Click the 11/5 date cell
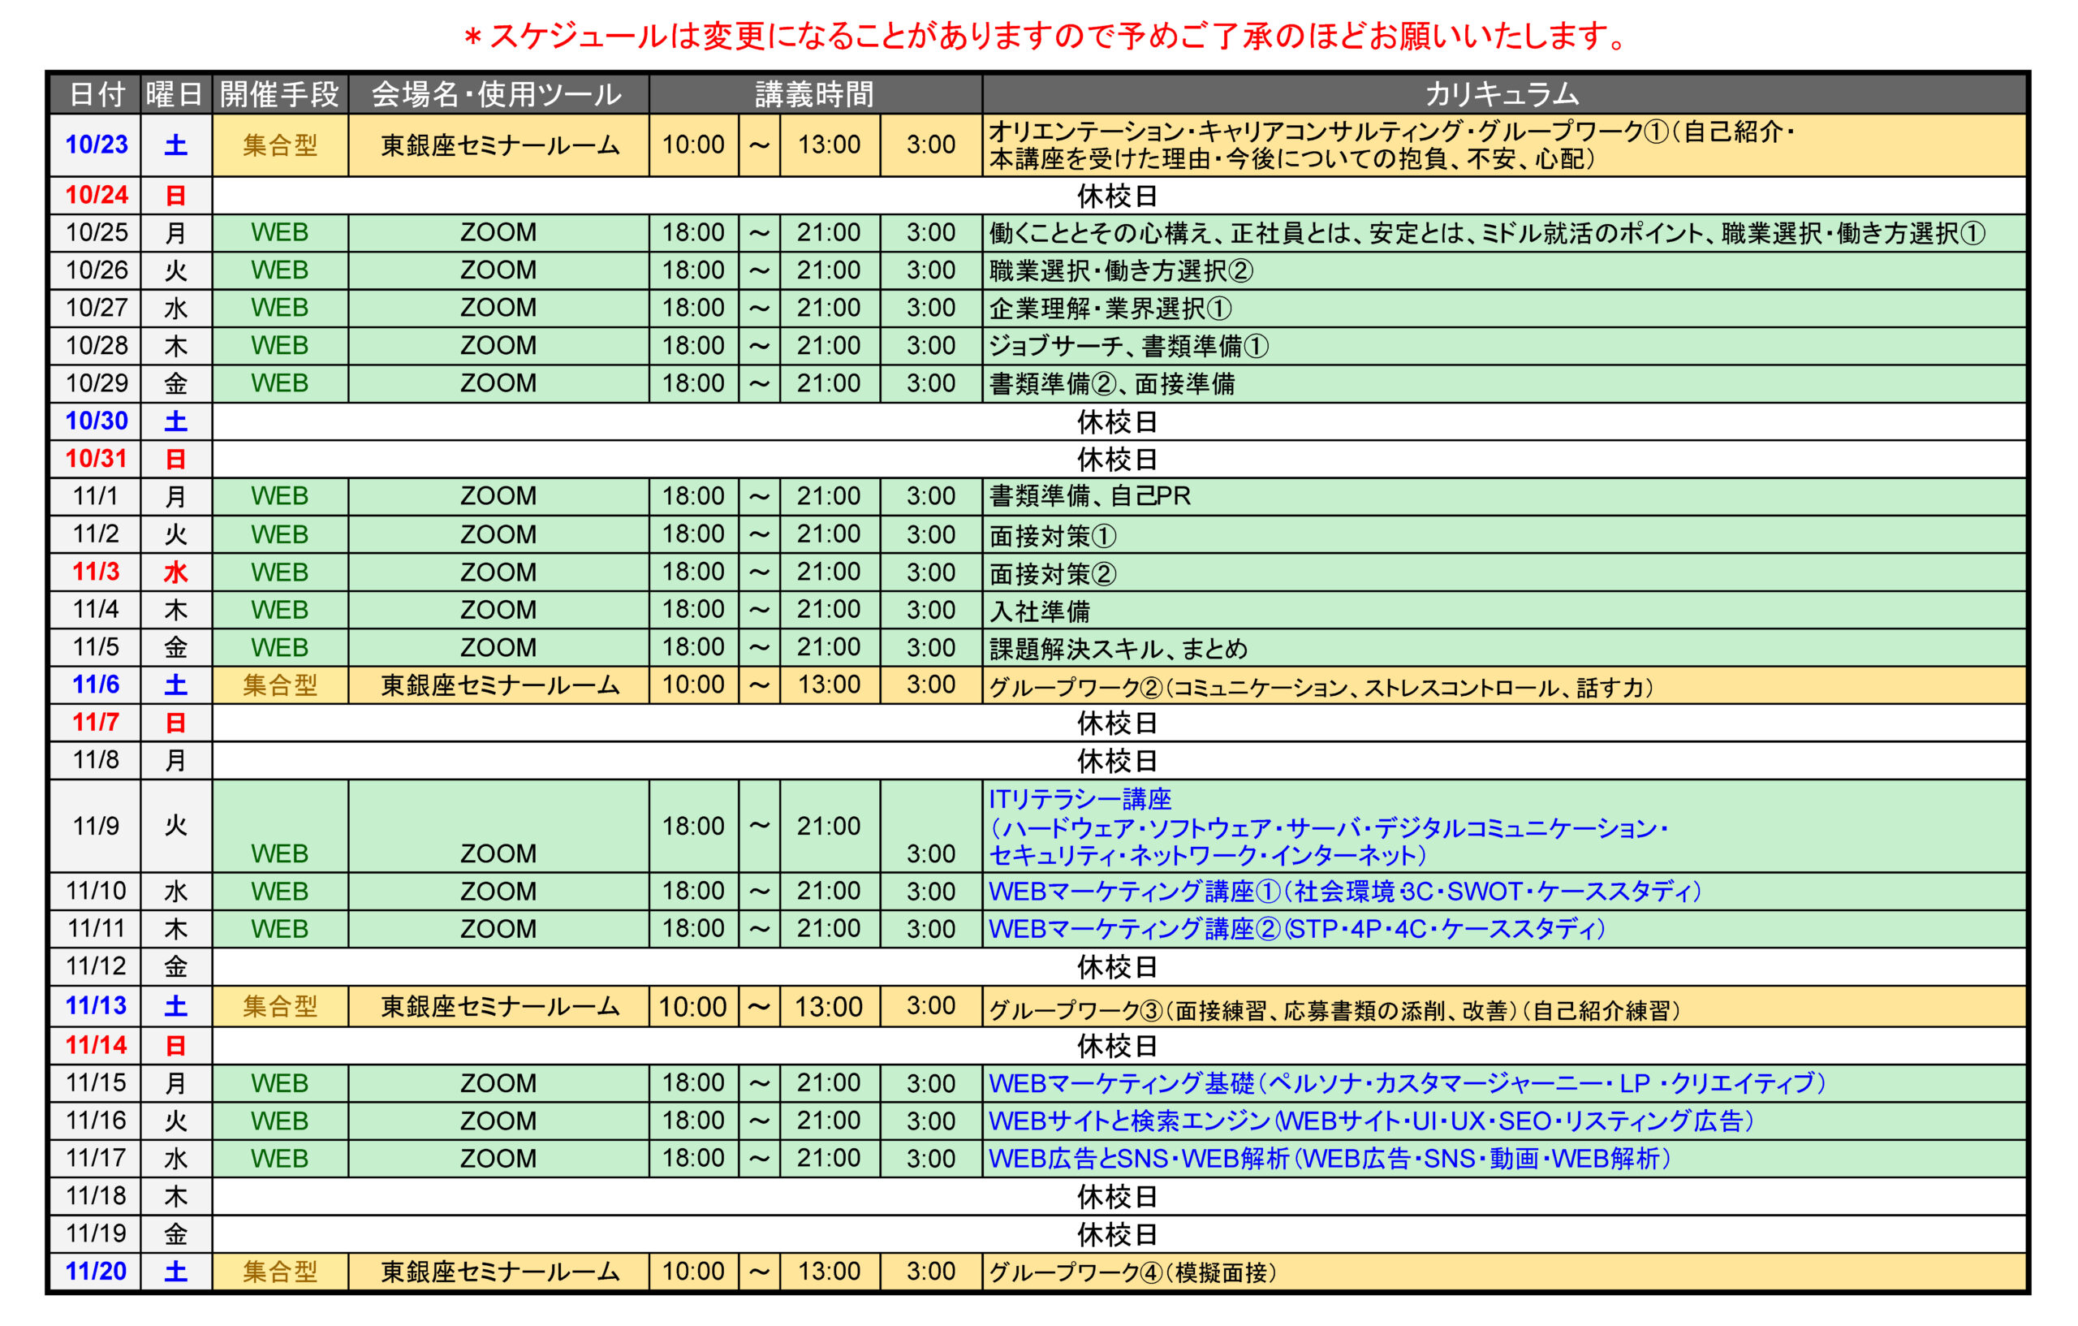Image resolution: width=2078 pixels, height=1326 pixels. [x=96, y=647]
